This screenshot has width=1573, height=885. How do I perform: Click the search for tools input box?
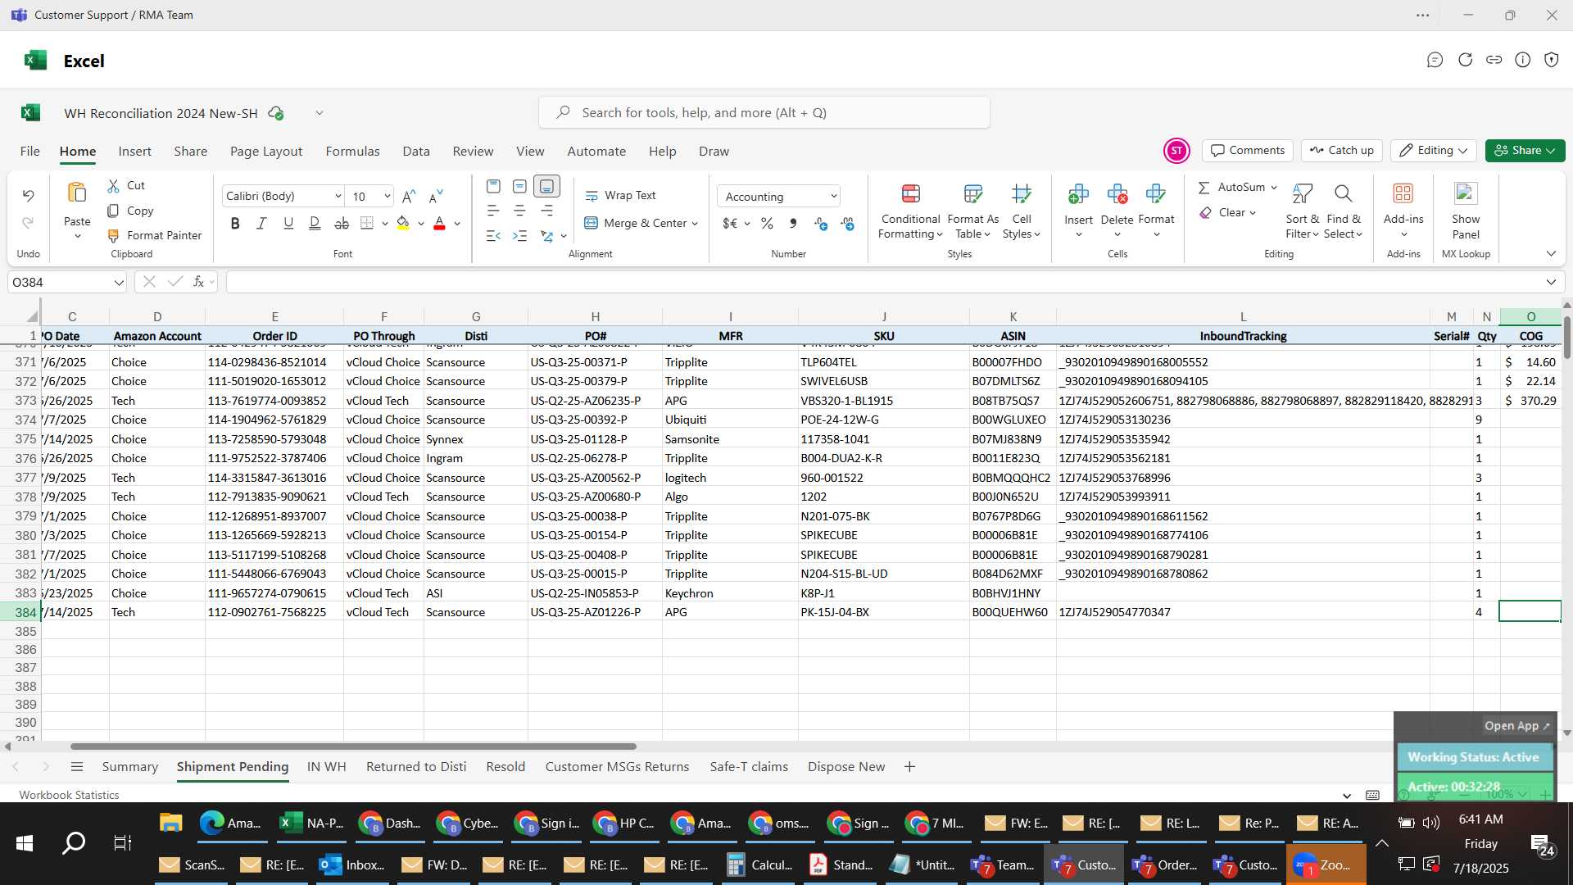click(x=764, y=113)
